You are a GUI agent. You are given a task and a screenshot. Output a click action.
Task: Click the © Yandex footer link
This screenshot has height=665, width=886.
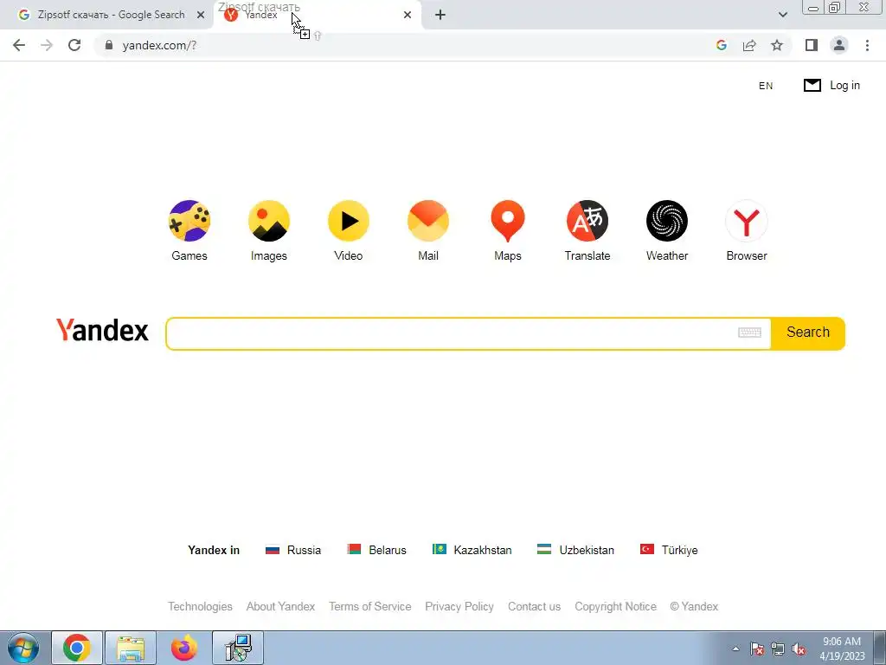tap(694, 607)
